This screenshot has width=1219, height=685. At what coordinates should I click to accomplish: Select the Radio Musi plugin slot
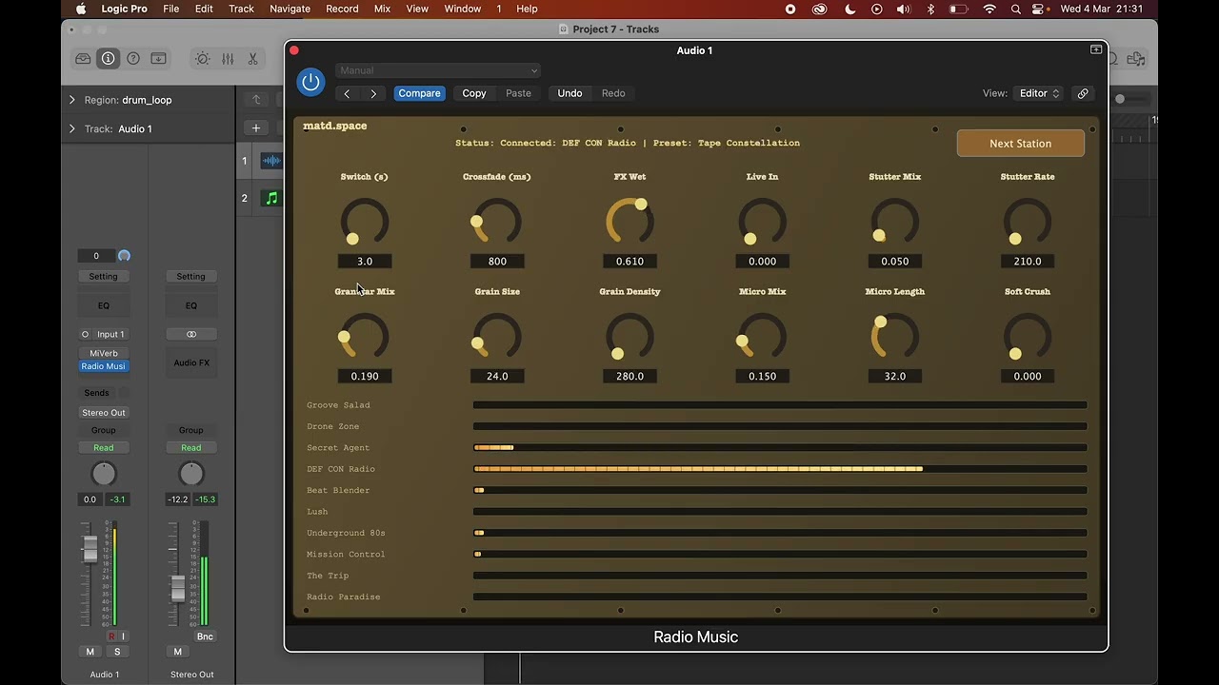click(104, 366)
